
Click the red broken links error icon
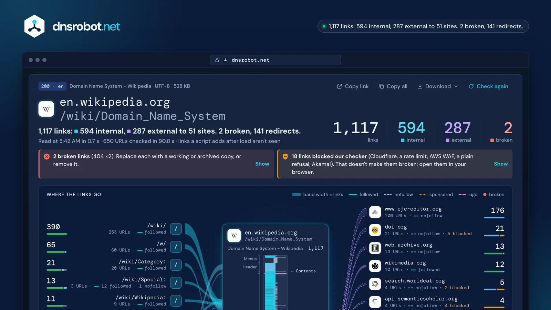coord(47,156)
